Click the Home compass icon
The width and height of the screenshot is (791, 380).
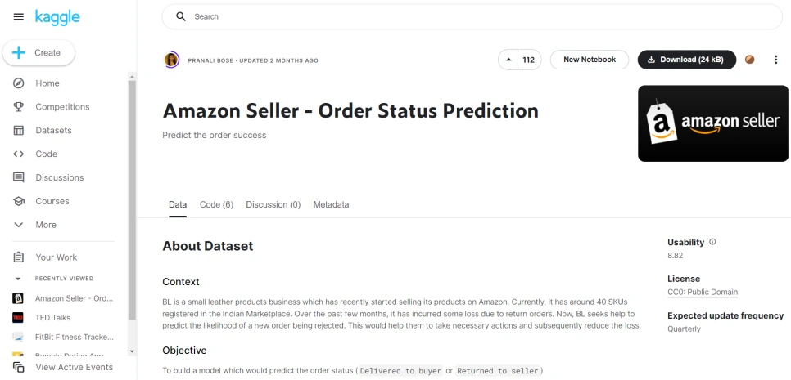(18, 83)
